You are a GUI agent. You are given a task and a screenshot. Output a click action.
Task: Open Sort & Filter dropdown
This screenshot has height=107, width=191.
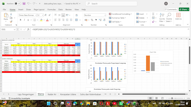pyautogui.click(x=162, y=18)
